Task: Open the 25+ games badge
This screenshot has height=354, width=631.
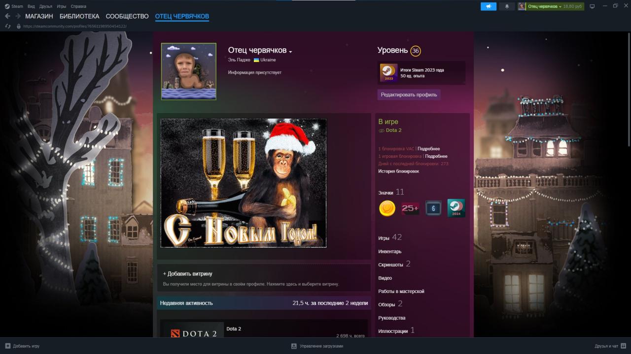Action: click(410, 208)
